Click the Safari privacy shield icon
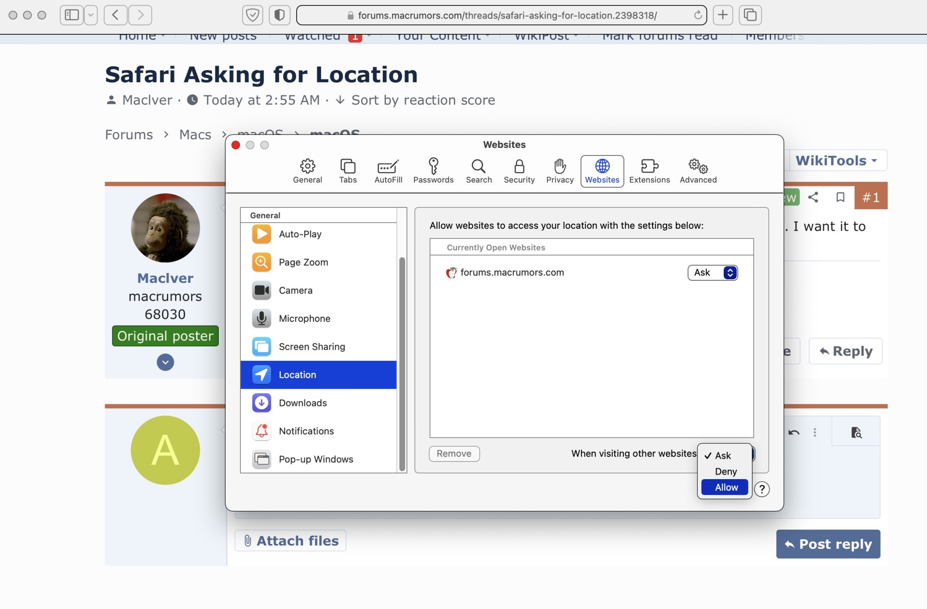Screen dimensions: 927x609 (x=279, y=15)
